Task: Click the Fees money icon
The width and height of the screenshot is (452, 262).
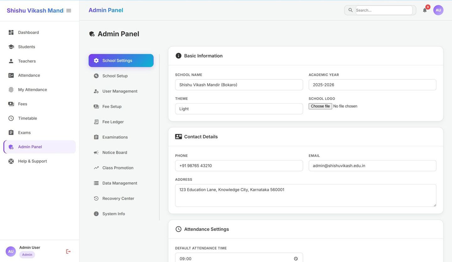Action: coord(11,104)
